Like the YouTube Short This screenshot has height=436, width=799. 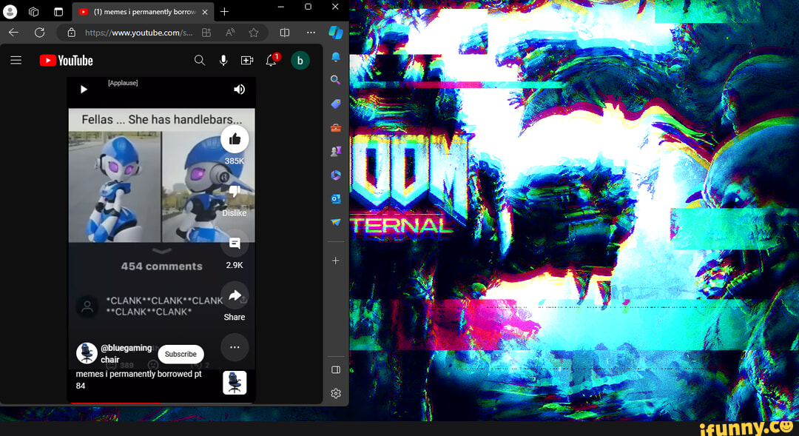click(x=235, y=139)
